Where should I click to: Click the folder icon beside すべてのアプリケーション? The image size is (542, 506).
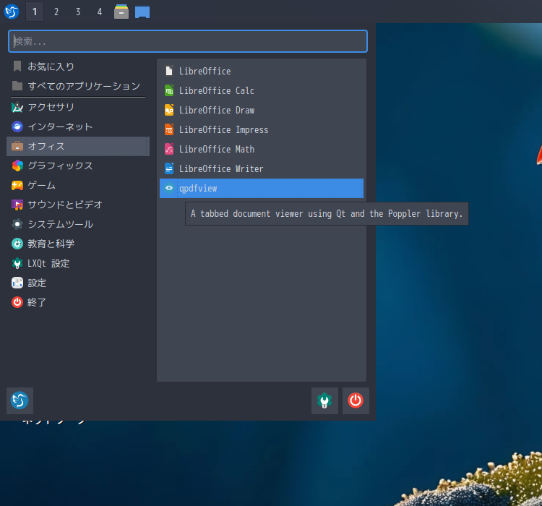pos(17,86)
